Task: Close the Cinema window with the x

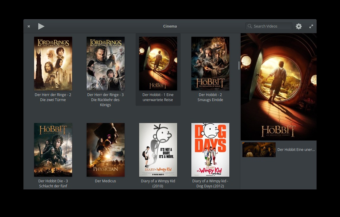Action: (x=28, y=26)
